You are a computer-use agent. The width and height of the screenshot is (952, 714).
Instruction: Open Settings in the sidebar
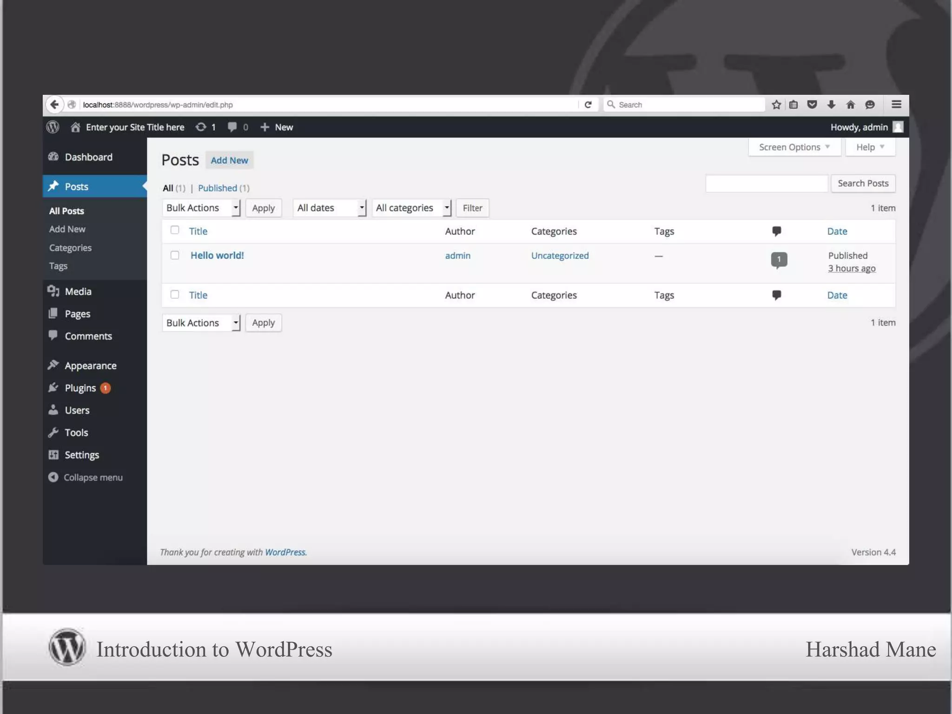click(x=95, y=455)
